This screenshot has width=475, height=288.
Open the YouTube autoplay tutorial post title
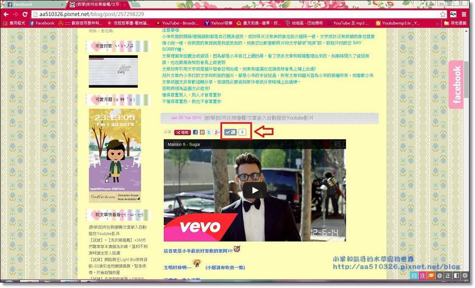pyautogui.click(x=259, y=118)
